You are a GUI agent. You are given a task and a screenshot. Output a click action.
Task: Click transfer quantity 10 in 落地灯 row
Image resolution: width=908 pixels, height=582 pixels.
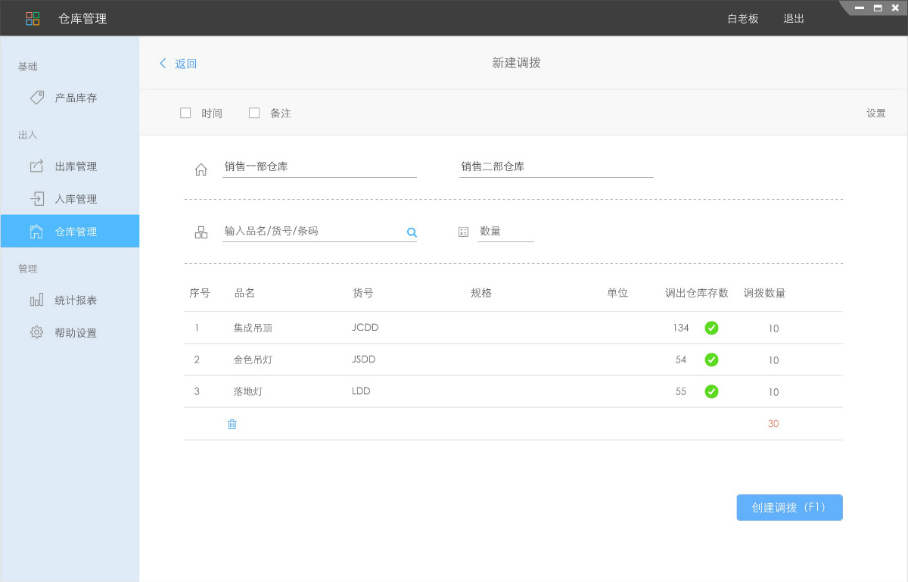tap(773, 392)
